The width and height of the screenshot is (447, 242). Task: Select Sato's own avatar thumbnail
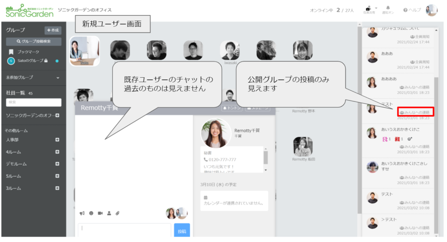pyautogui.click(x=85, y=51)
